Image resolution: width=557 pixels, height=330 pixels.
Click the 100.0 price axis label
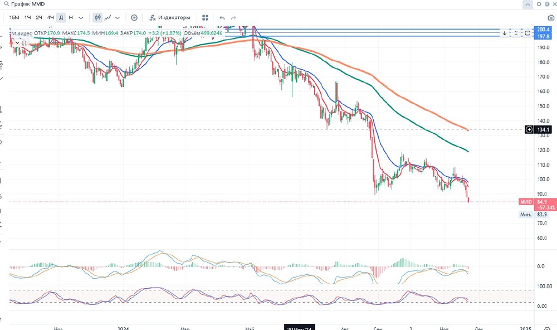point(543,179)
